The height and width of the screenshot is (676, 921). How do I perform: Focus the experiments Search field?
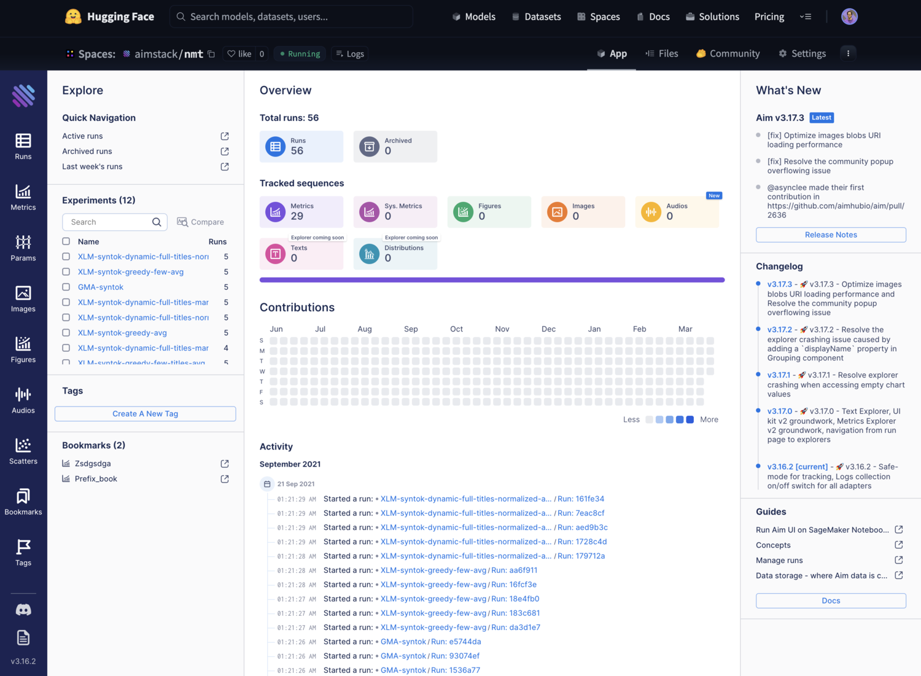(115, 222)
